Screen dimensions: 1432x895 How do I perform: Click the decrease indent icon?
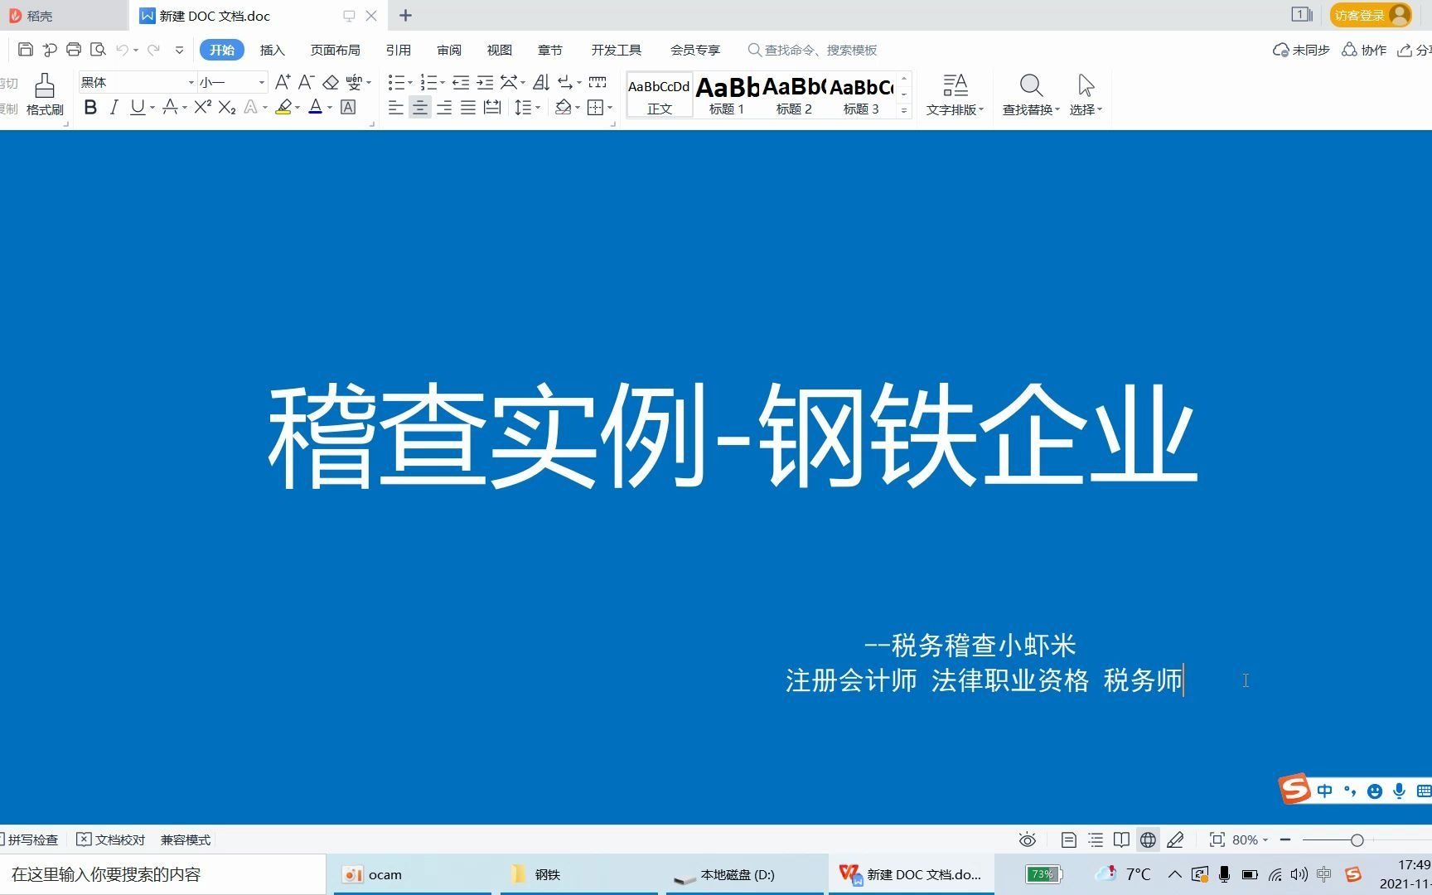(x=461, y=82)
